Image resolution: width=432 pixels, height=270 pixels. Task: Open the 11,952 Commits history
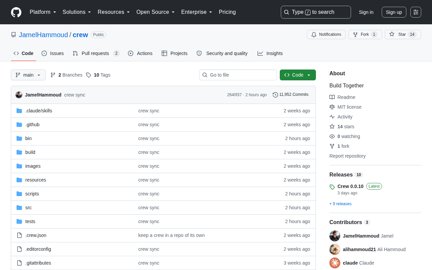291,95
